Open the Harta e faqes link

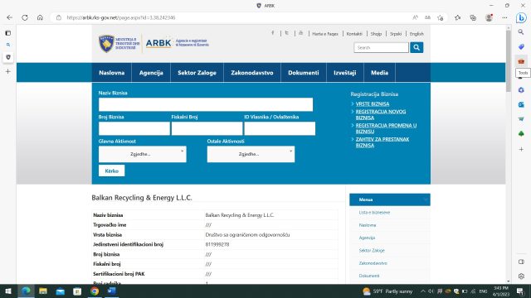click(x=325, y=34)
